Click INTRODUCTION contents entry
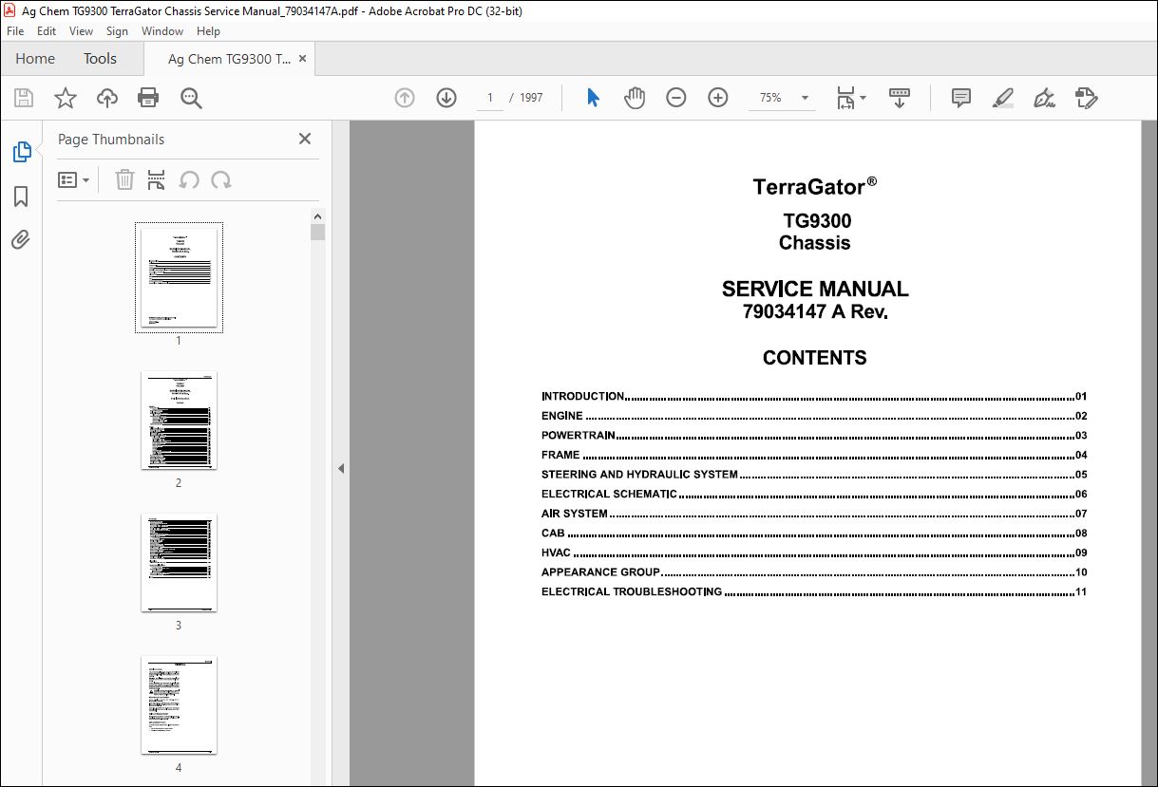1158x787 pixels. [x=814, y=397]
